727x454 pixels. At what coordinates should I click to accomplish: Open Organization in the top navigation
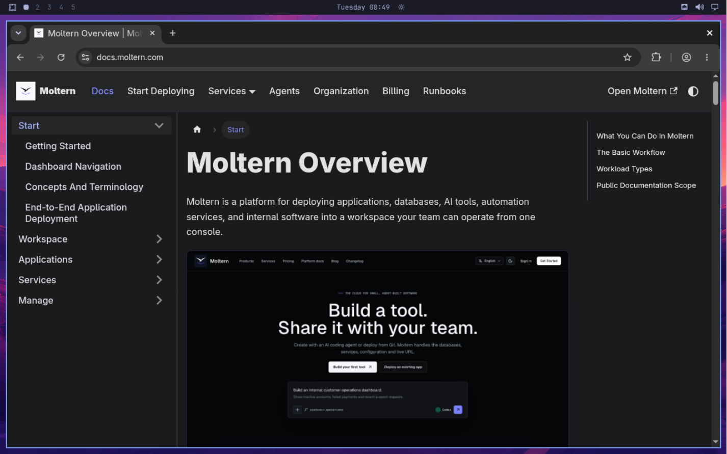point(341,91)
